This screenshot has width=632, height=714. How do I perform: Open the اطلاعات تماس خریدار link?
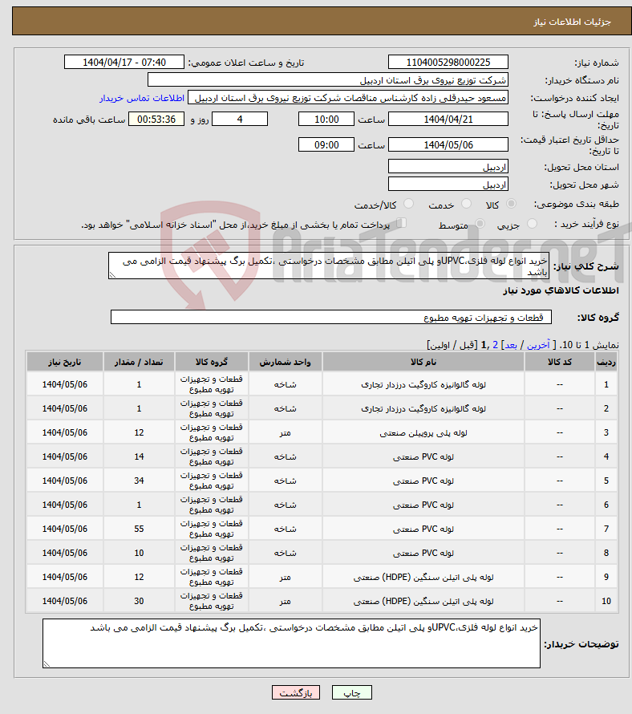click(142, 99)
